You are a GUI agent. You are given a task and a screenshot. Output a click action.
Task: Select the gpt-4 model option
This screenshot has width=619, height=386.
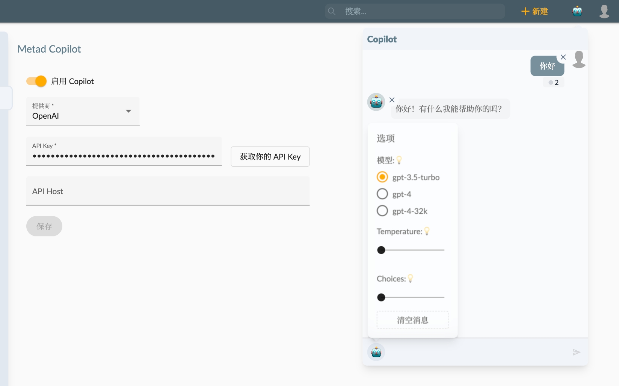(382, 194)
